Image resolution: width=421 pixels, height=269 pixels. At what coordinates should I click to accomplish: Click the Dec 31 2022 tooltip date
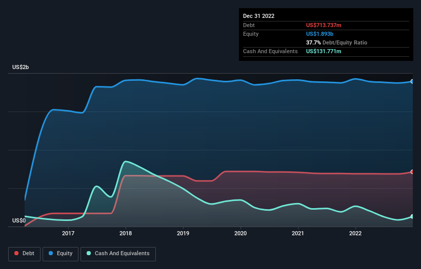[258, 16]
